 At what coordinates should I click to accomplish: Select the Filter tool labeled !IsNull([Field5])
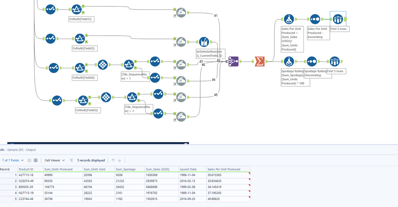coord(83,101)
